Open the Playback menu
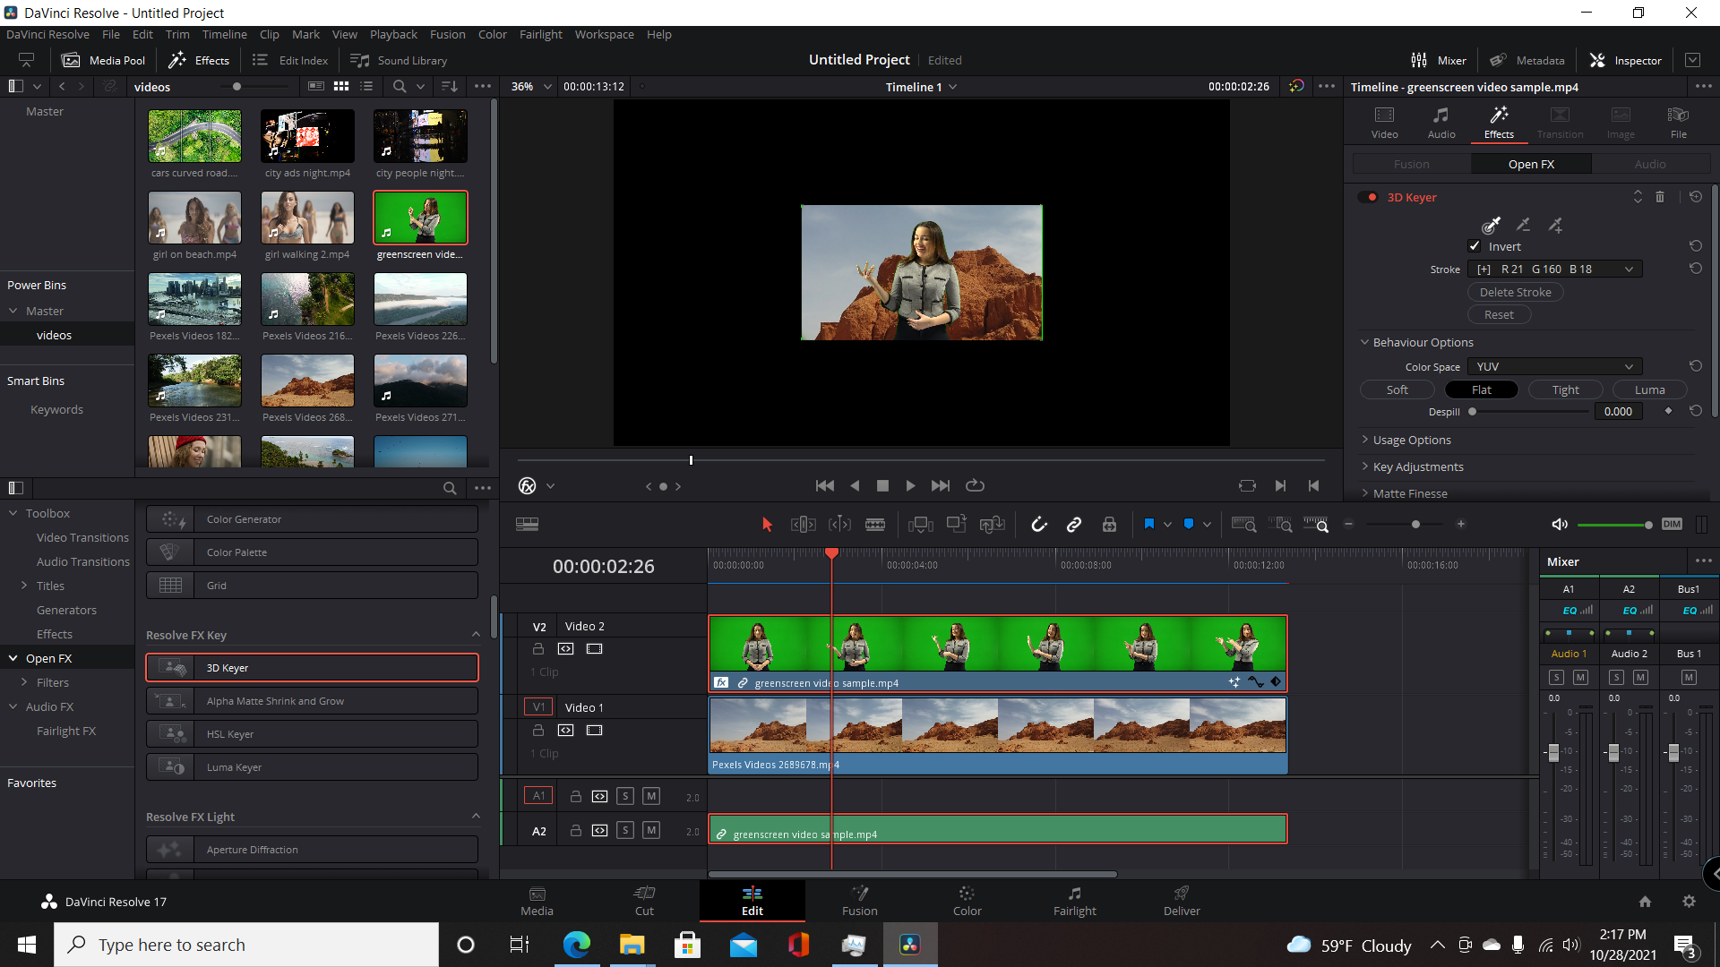Viewport: 1720px width, 967px height. 393,35
